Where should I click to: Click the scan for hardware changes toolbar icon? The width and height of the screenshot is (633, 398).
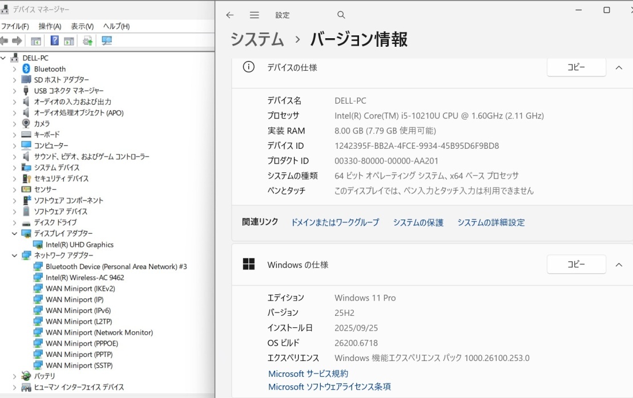click(106, 40)
